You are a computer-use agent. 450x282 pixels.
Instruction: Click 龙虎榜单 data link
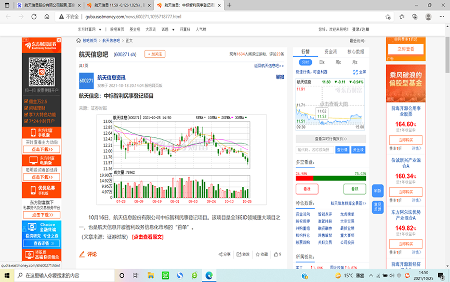pyautogui.click(x=347, y=214)
